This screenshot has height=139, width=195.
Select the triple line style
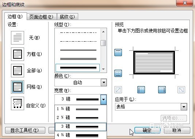tap(78, 59)
